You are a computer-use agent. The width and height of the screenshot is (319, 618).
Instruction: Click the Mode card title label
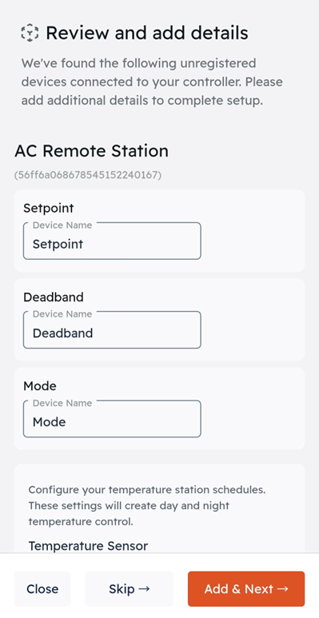[x=40, y=386]
